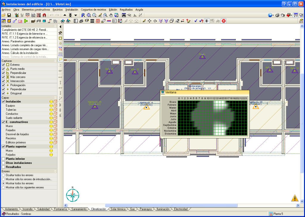Click the zoom x2 magnifier icon
305x217 pixels.
click(x=94, y=15)
